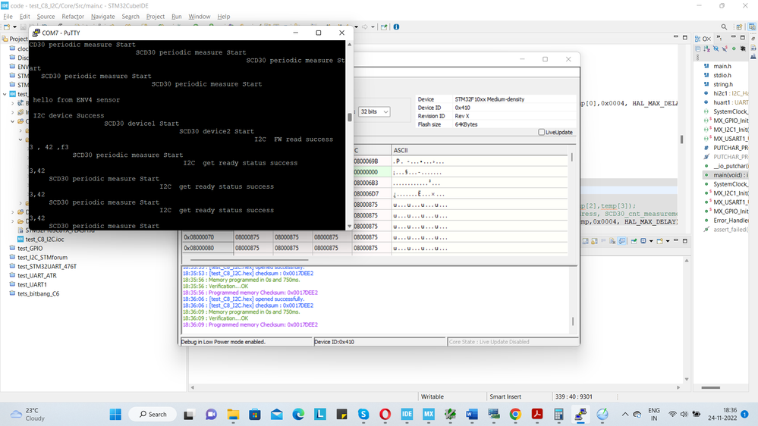Screen dimensions: 758x426
Task: Select test_GPIO project in explorer
Action: [x=30, y=249]
